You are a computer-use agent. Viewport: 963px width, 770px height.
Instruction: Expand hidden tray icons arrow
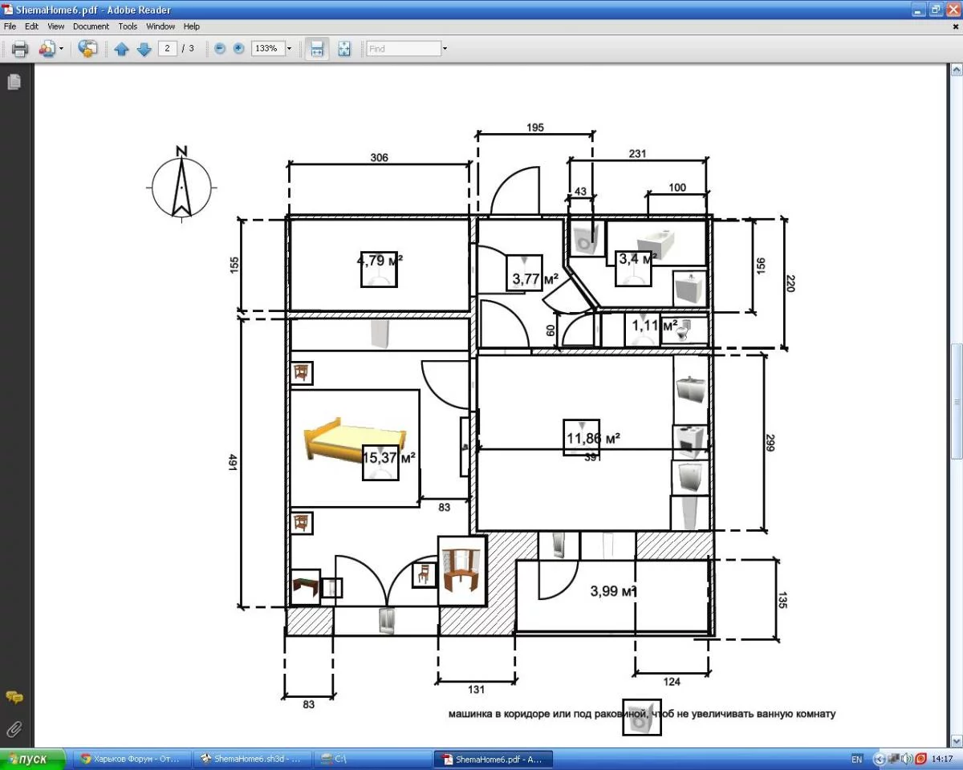(x=879, y=759)
